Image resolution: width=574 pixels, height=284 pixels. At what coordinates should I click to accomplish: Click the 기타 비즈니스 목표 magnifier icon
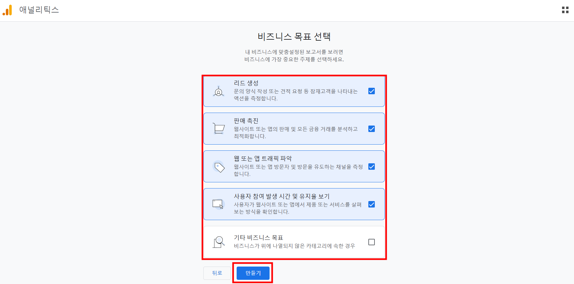[219, 242]
